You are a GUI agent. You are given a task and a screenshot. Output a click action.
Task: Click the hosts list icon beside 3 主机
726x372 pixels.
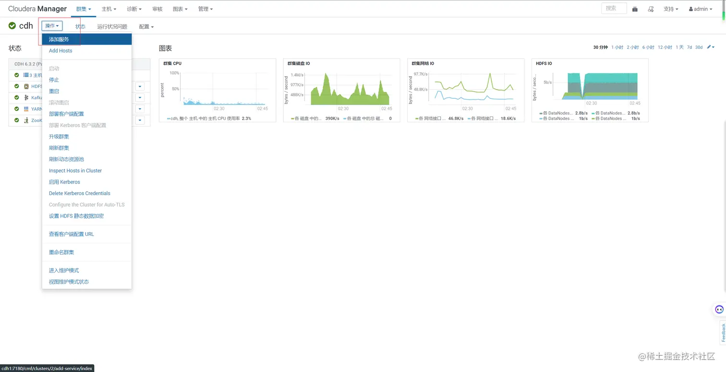coord(26,75)
